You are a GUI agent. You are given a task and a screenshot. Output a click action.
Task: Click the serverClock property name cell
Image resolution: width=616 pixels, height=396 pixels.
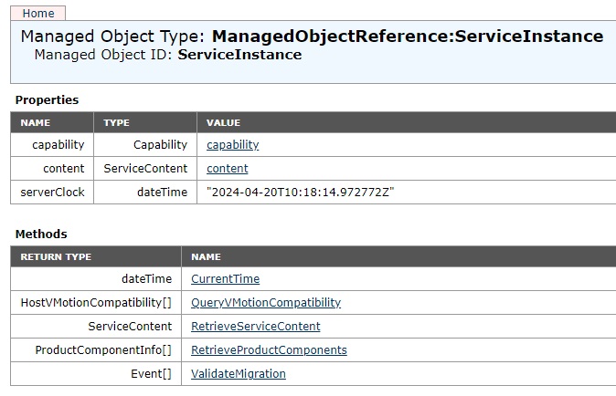coord(52,193)
